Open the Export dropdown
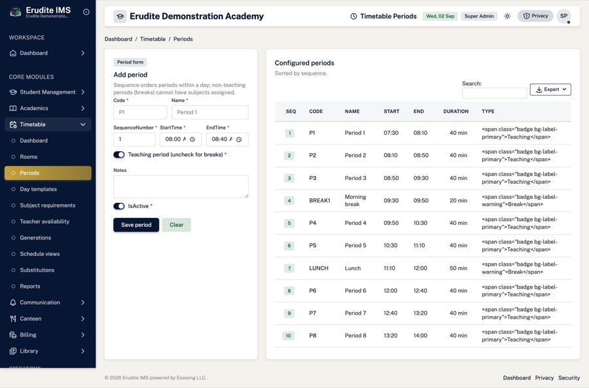Image resolution: width=589 pixels, height=388 pixels. pos(550,90)
